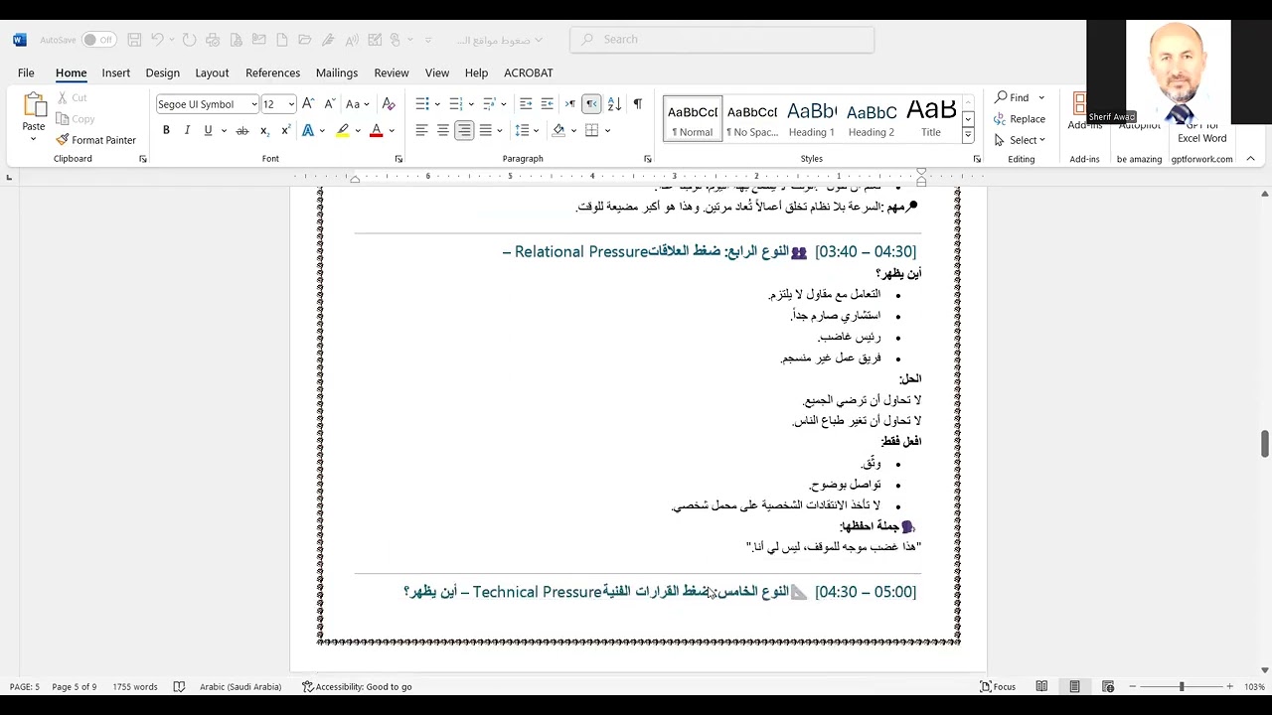Go to the Mailings tab
This screenshot has height=715, width=1272.
337,72
